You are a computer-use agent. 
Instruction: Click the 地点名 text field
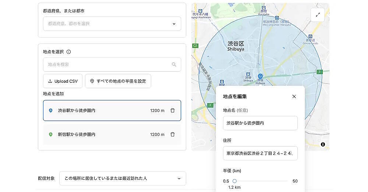(260, 123)
